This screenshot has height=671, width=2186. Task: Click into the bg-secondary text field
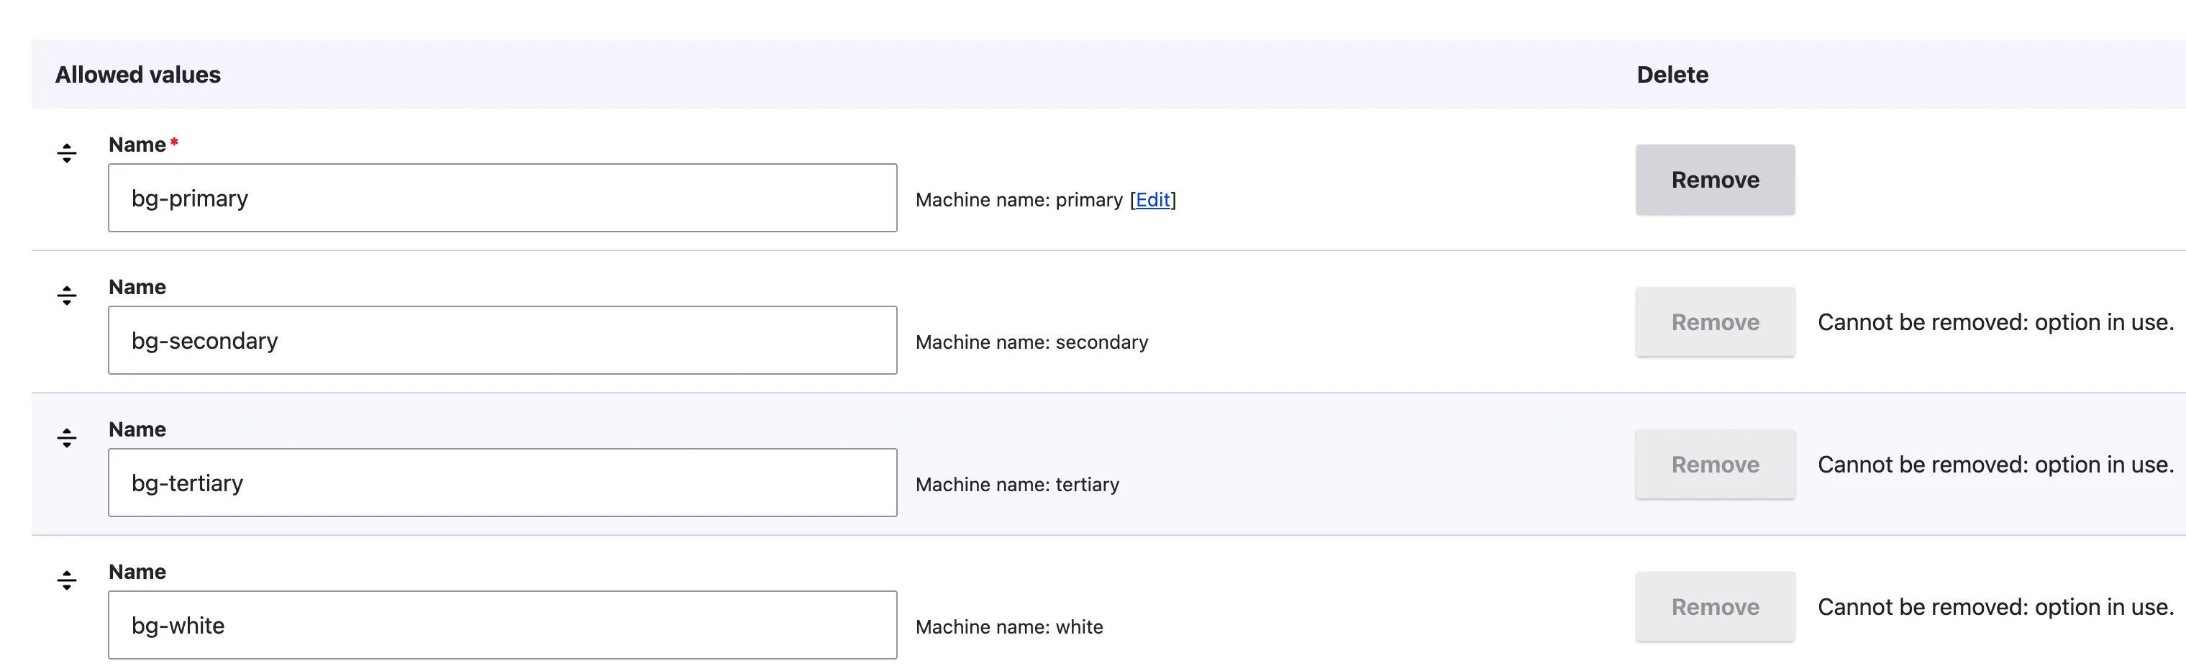click(x=501, y=341)
